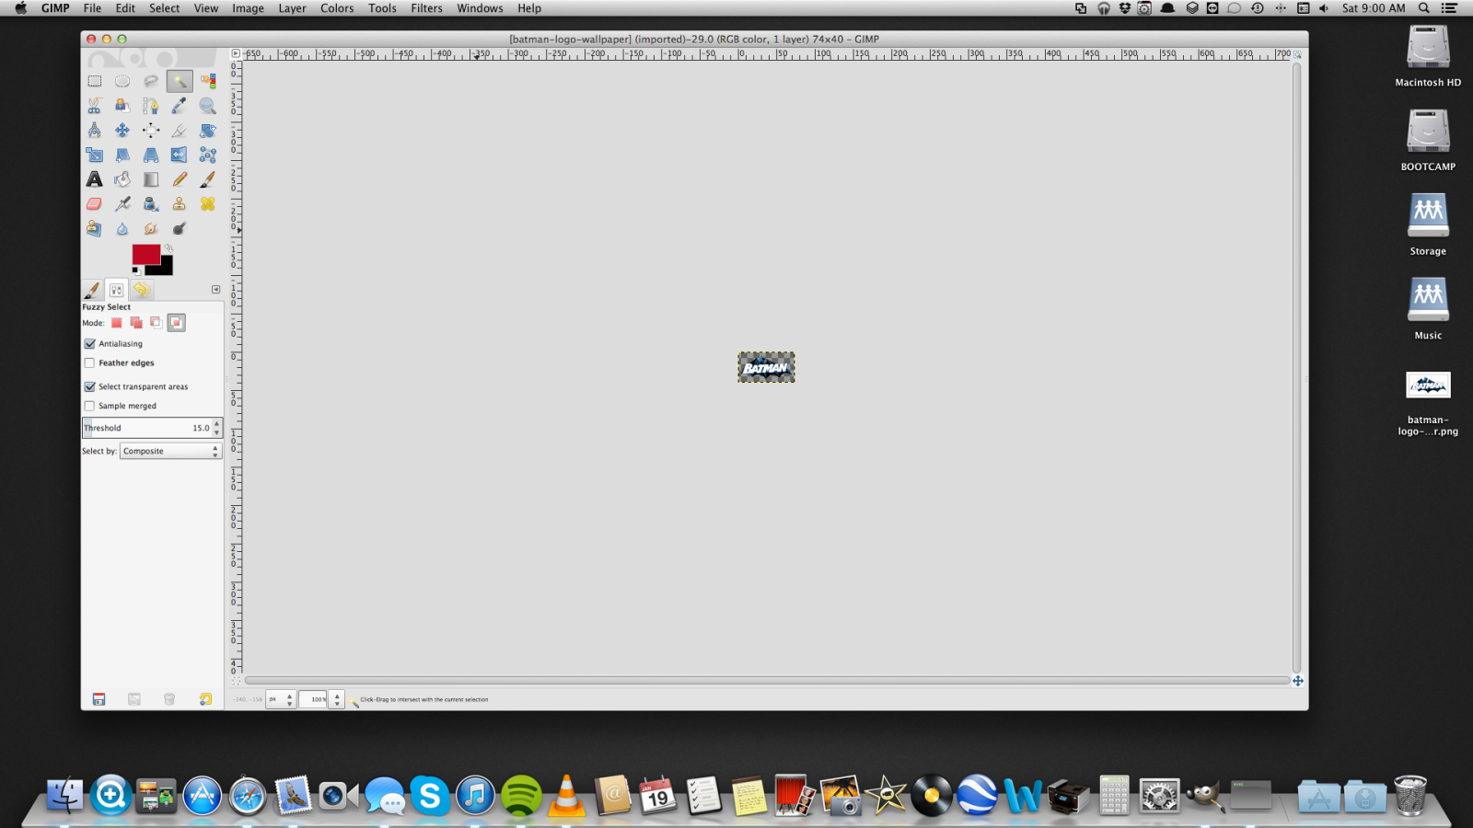Adjust Threshold value with stepper arrows
Screen dimensions: 1473x828
217,428
